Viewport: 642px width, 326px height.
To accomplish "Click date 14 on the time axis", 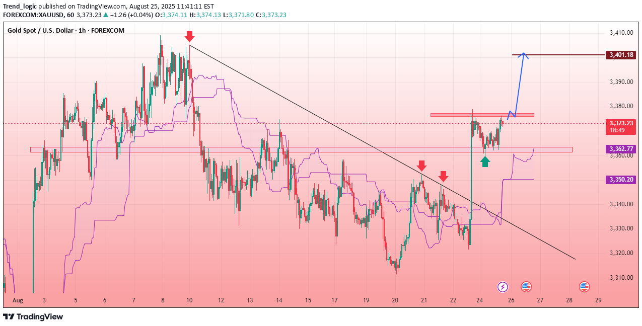I will pyautogui.click(x=279, y=300).
